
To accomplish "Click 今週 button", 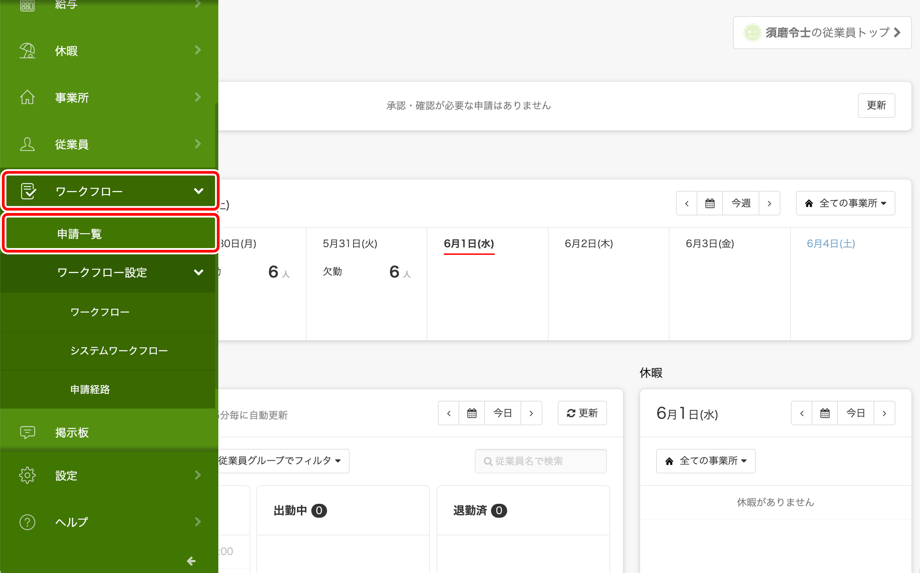I will [741, 203].
